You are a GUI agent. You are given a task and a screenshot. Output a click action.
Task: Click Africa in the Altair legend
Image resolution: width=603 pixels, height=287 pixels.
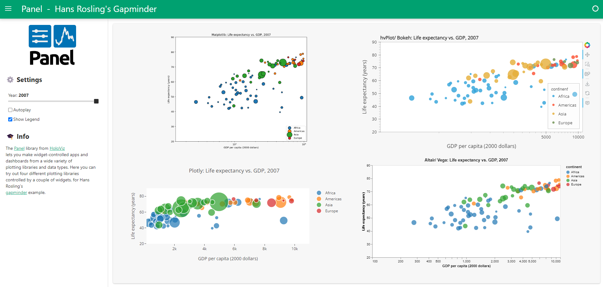tap(573, 172)
